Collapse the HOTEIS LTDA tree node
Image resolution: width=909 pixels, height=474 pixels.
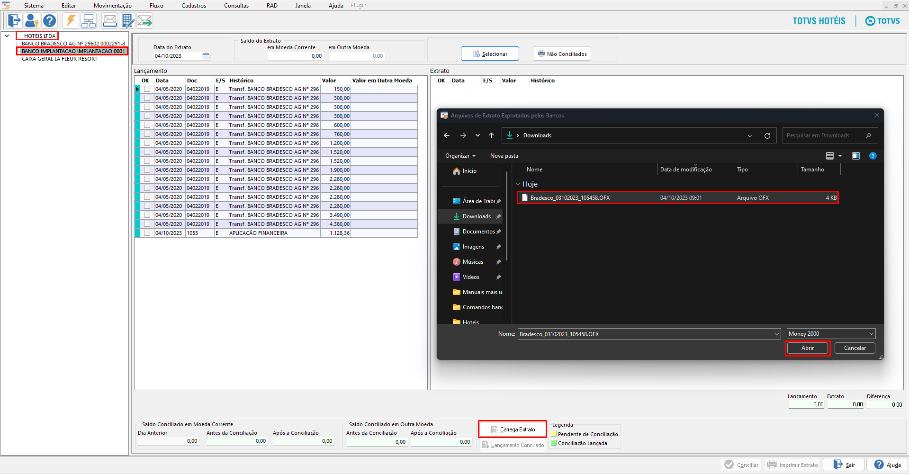(x=7, y=36)
